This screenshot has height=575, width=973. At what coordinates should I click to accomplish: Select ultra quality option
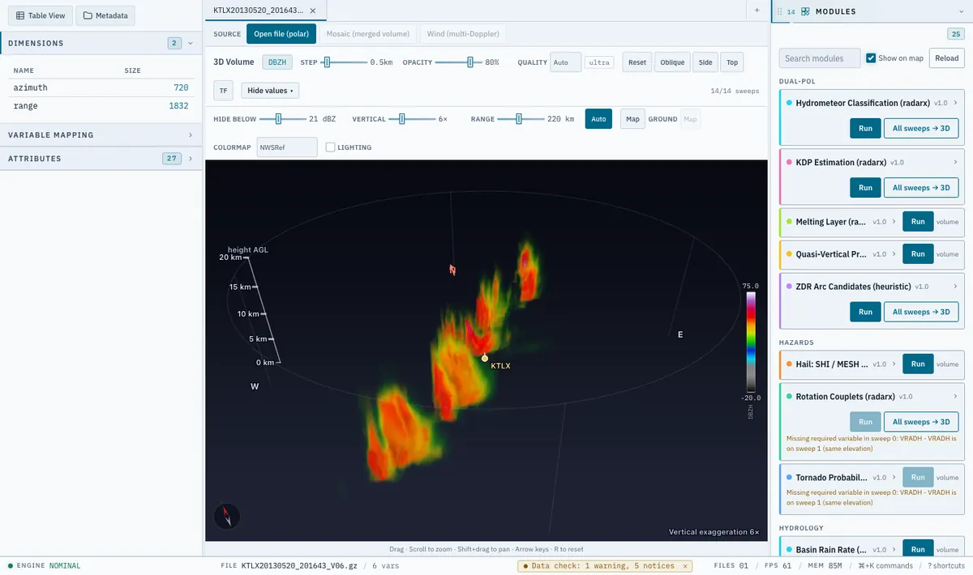pyautogui.click(x=599, y=62)
